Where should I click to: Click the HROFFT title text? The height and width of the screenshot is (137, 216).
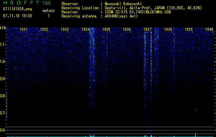tap(22, 3)
